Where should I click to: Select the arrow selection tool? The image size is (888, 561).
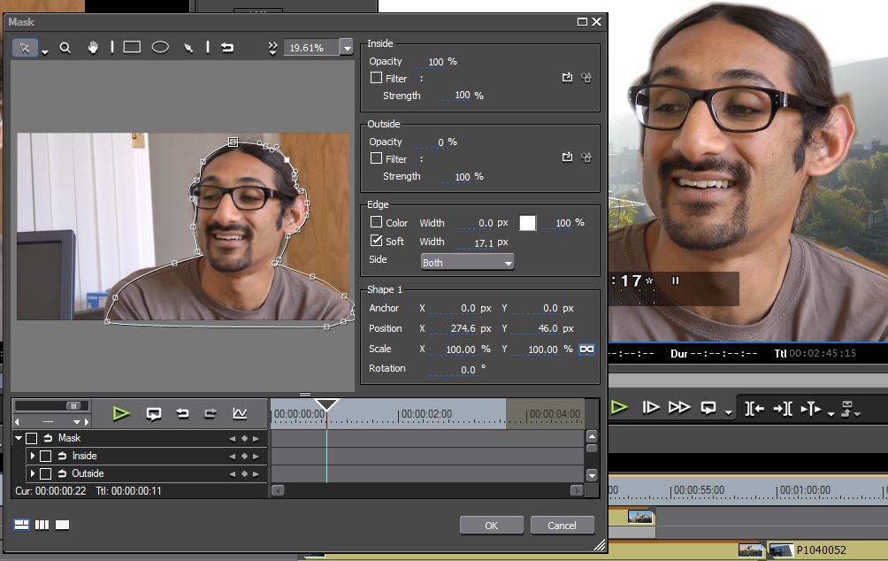coord(25,48)
